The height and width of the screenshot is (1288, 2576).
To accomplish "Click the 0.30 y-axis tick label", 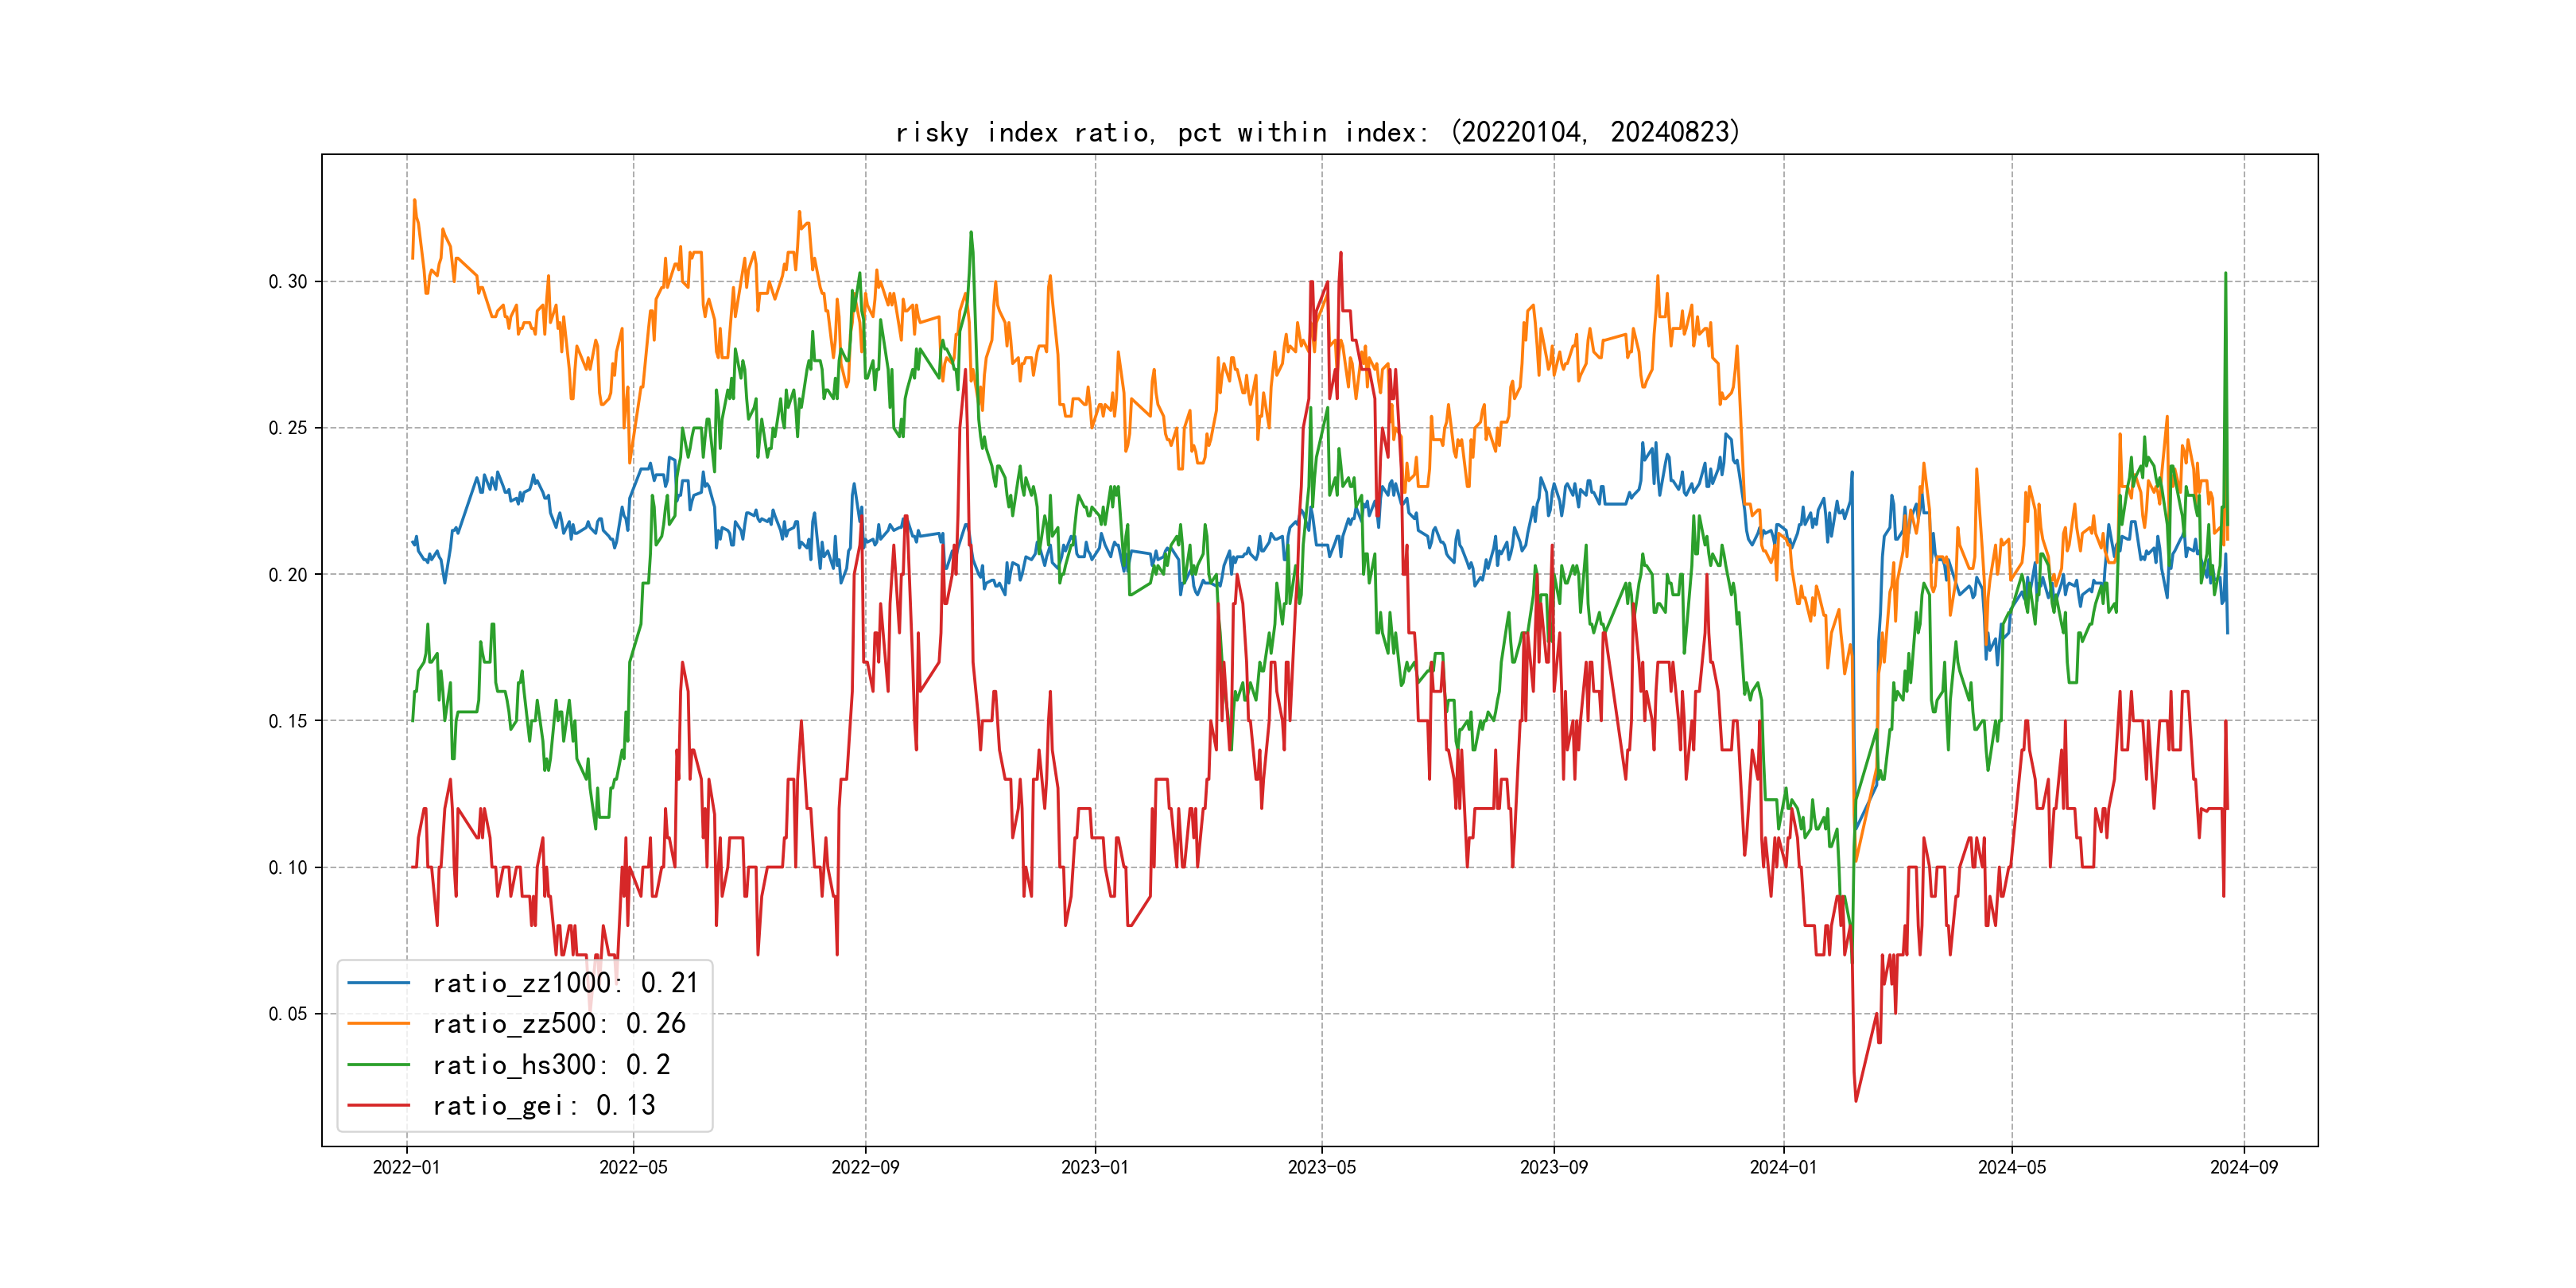I will pos(288,282).
